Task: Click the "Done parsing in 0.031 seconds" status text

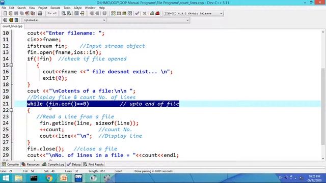Action: [x=153, y=171]
